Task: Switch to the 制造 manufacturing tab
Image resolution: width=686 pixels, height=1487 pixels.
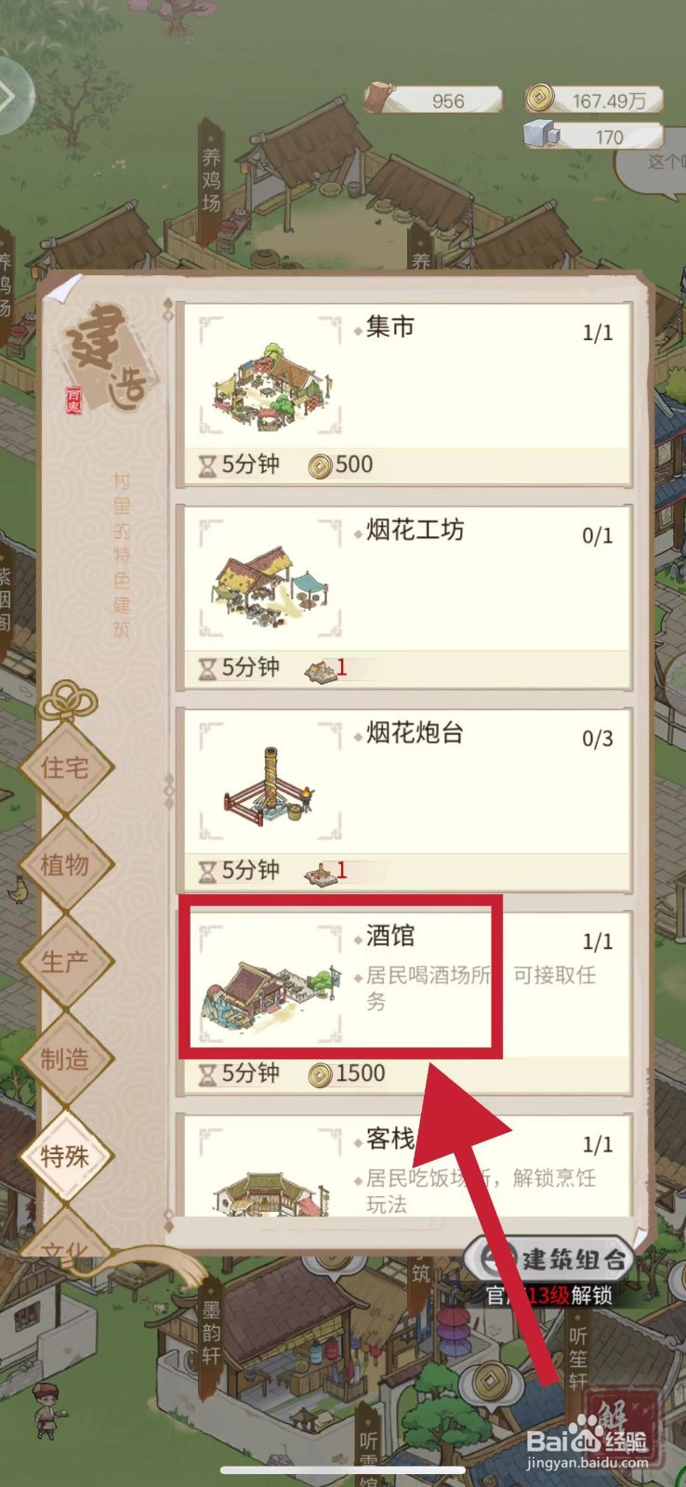Action: 65,1059
